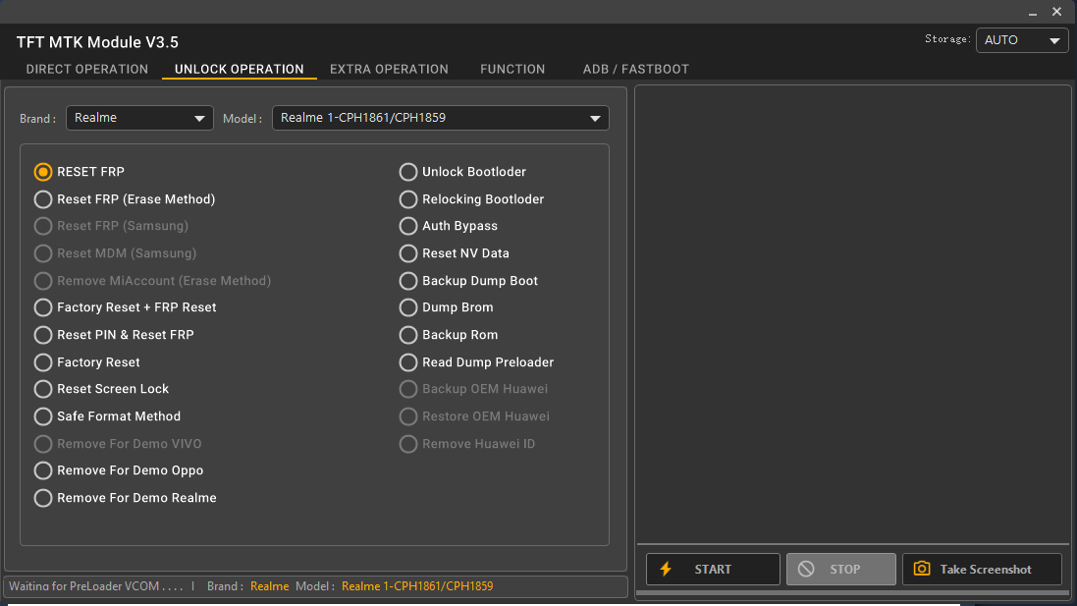Minimize the TFT MTK Module window
This screenshot has height=606, width=1077.
1033,13
